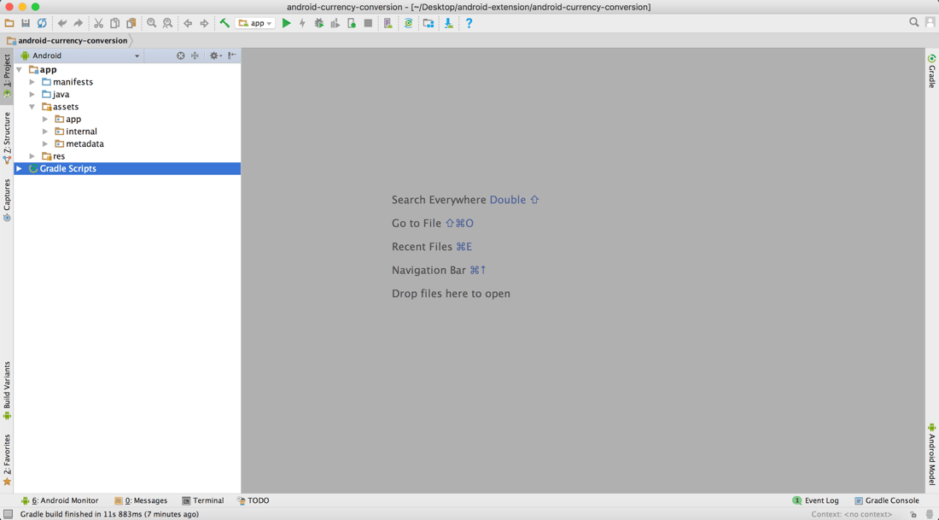939x520 pixels.
Task: Expand the java folder
Action: pyautogui.click(x=32, y=95)
